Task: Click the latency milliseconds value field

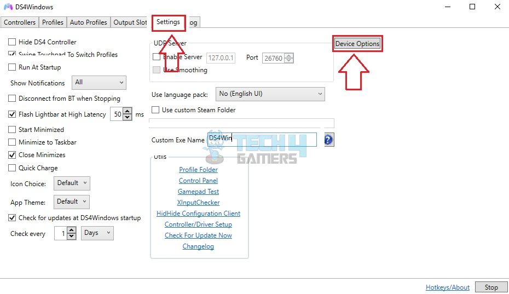Action: 117,114
